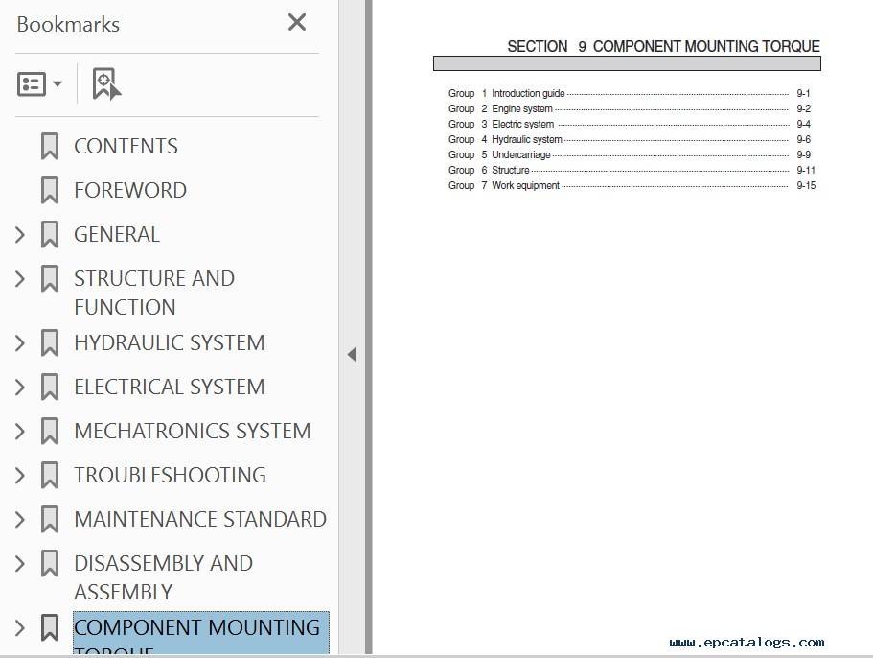Image resolution: width=873 pixels, height=658 pixels.
Task: Click the bookmark icon beside TROUBLESHOOTING
Action: (x=50, y=475)
